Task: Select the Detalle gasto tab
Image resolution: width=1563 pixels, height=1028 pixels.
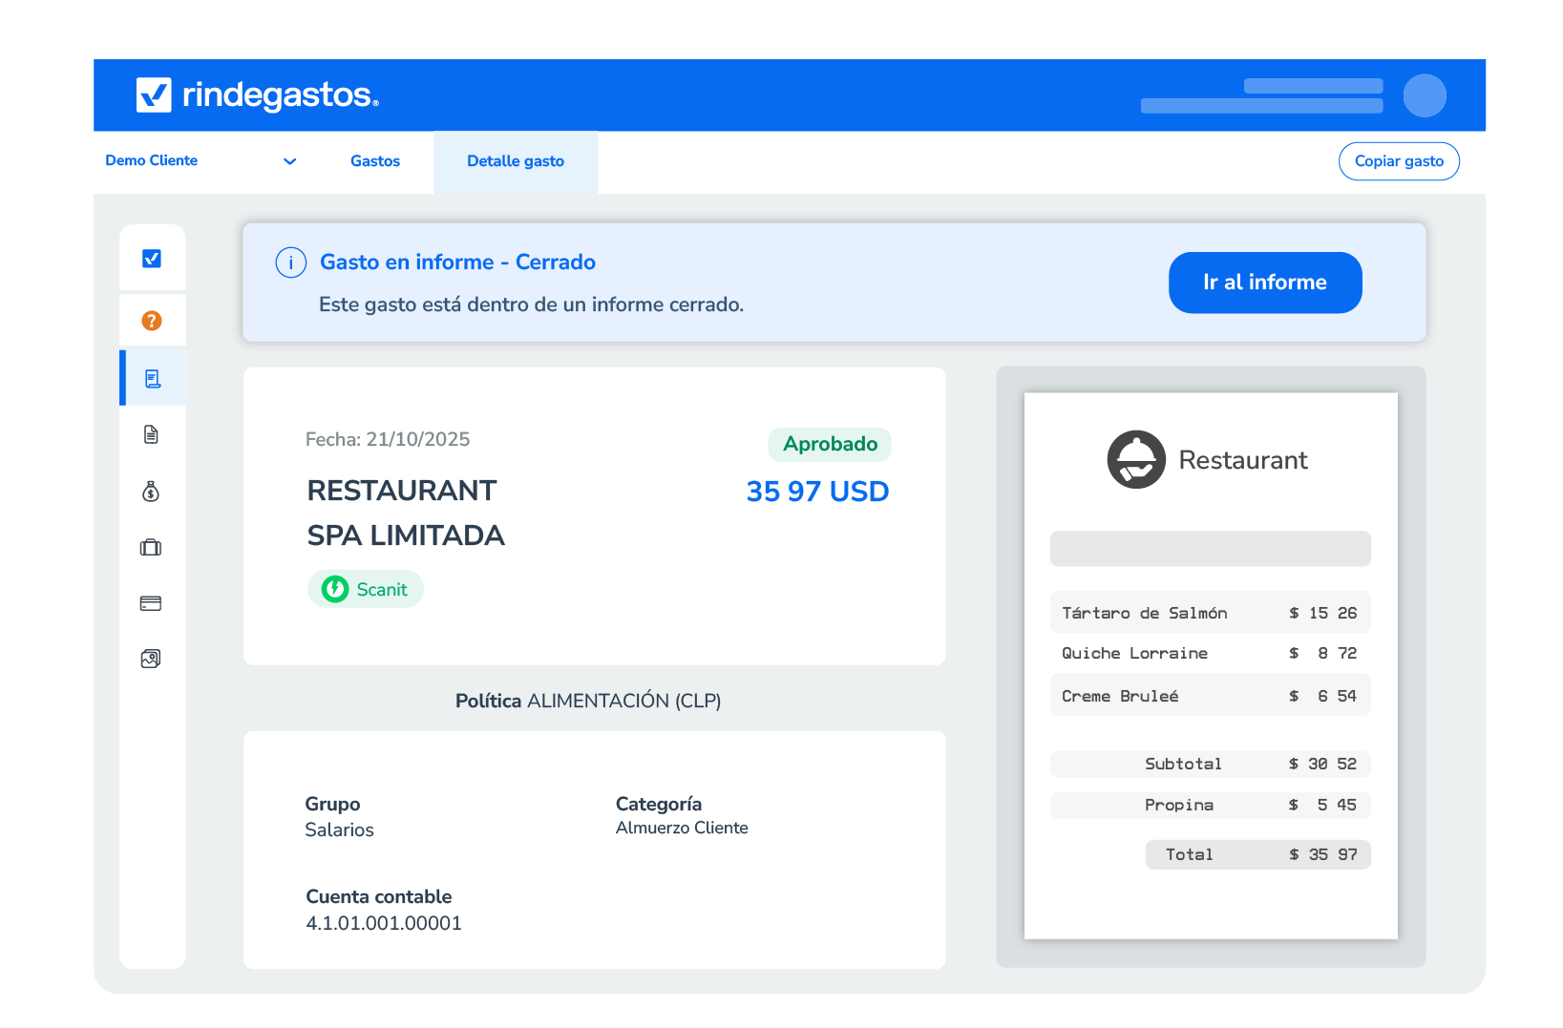Action: coord(516,162)
